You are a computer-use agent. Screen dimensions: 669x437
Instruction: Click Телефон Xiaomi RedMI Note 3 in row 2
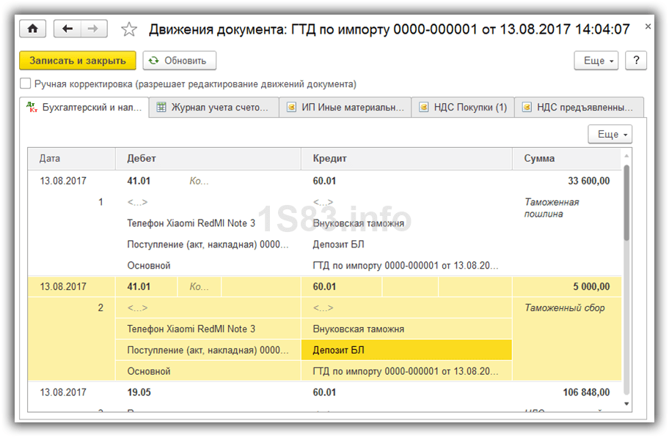tap(191, 329)
